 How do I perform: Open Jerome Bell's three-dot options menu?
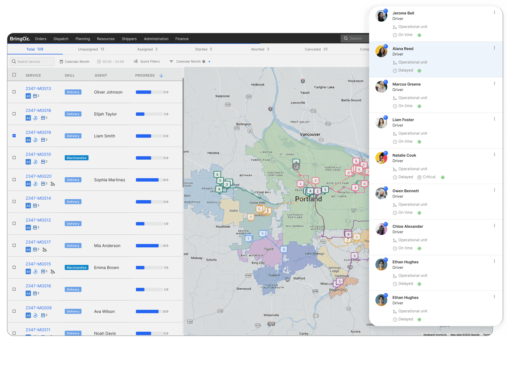(x=494, y=12)
